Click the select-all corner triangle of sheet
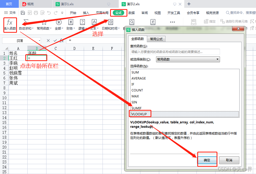 6,48
